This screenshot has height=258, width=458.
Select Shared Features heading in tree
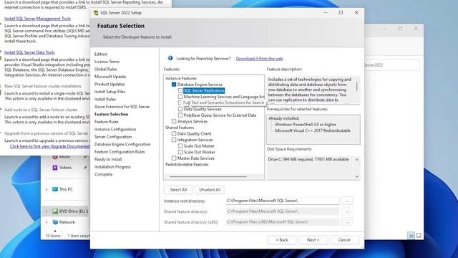click(180, 128)
